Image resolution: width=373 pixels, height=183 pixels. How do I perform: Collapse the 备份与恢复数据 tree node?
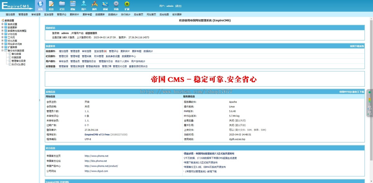tap(2, 51)
